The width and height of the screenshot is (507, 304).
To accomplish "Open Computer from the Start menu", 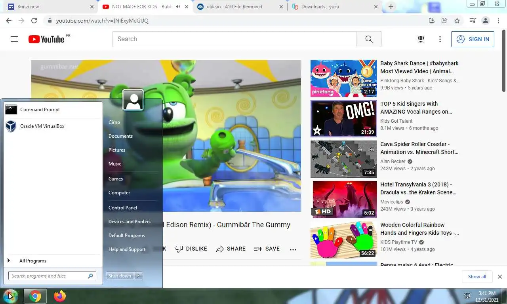I will coord(119,193).
